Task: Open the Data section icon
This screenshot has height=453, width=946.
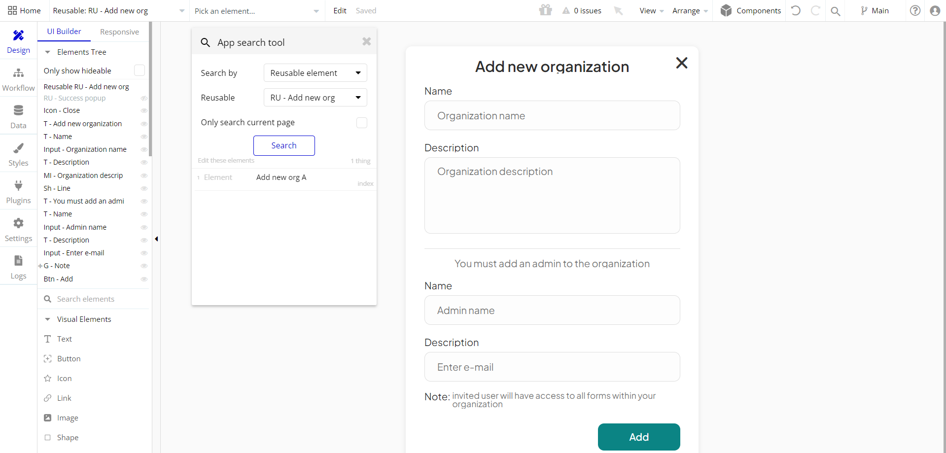Action: click(18, 110)
